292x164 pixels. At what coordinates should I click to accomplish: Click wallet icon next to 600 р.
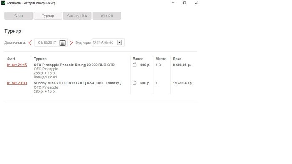134,83
